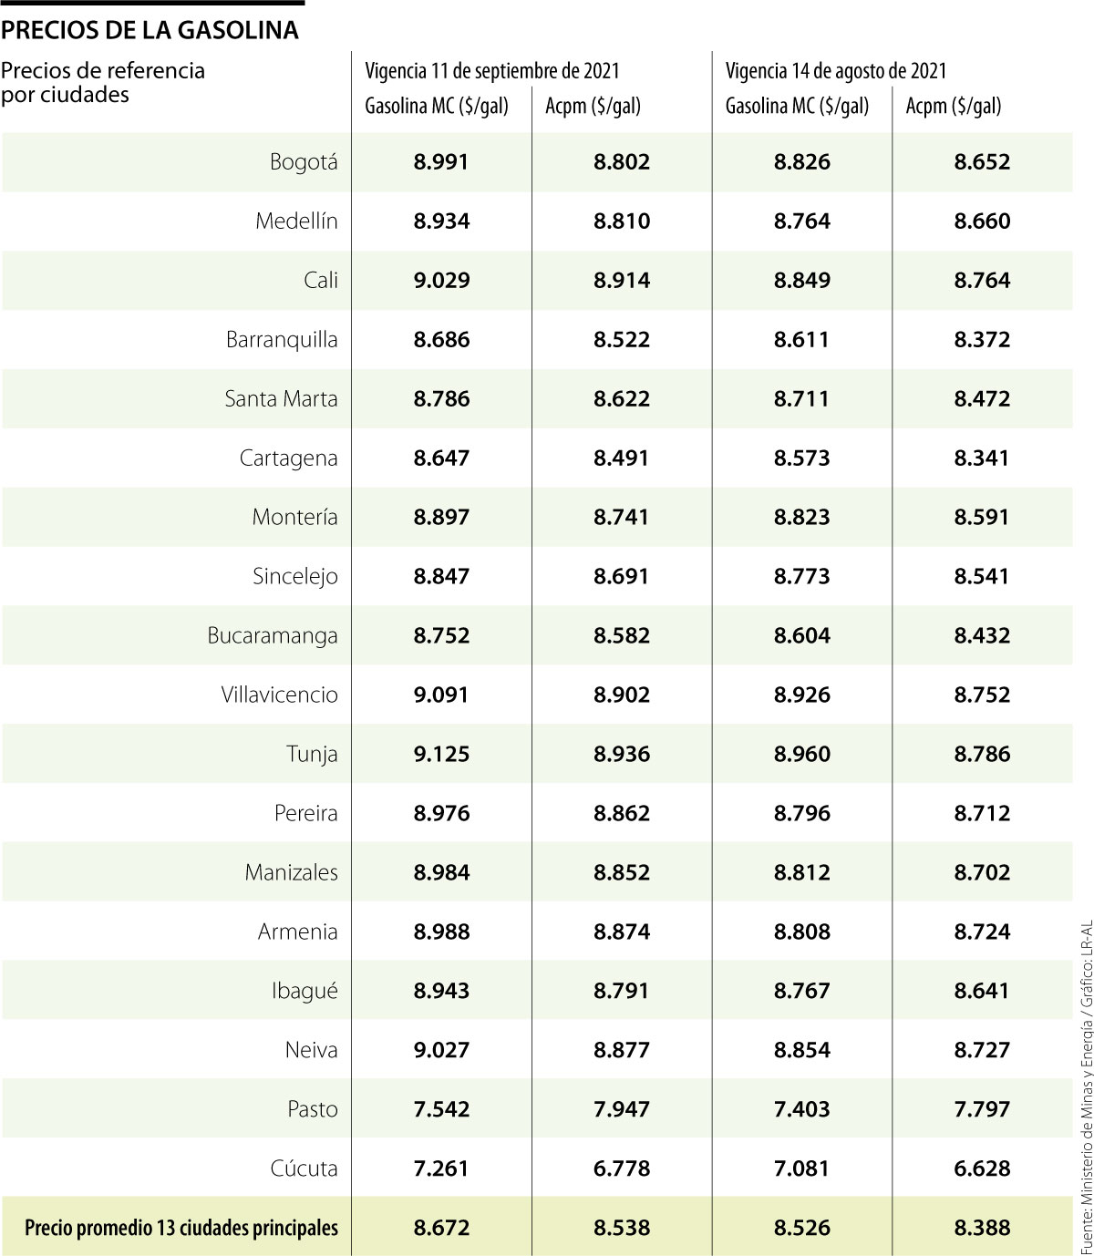Select the Pasto gasoline price 7.542
This screenshot has height=1256, width=1094.
click(441, 1109)
